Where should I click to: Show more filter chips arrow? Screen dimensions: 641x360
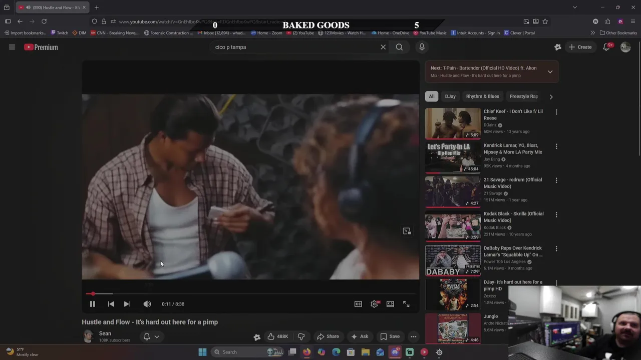[x=551, y=96]
